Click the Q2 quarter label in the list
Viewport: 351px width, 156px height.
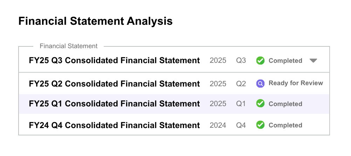[241, 84]
